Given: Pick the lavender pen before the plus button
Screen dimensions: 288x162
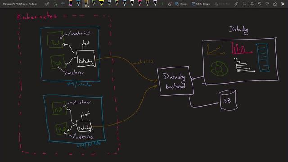Looking at the screenshot, I should tap(155, 3).
